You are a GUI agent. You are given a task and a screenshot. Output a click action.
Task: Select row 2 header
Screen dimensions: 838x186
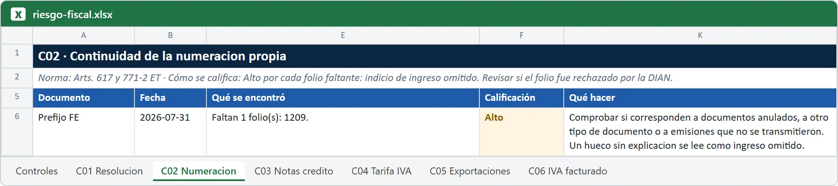pyautogui.click(x=17, y=78)
